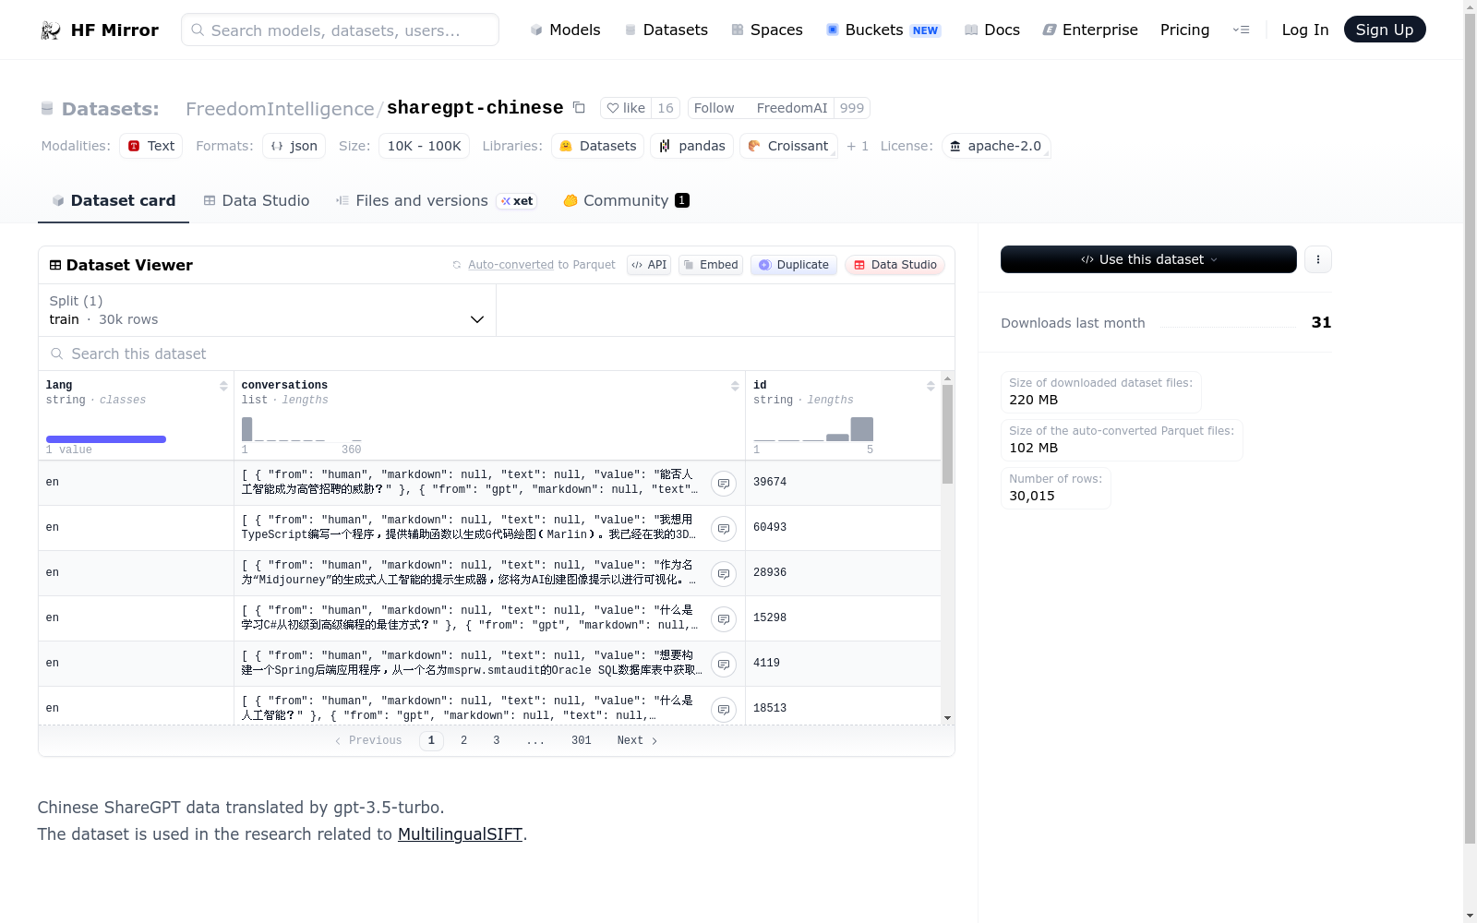This screenshot has width=1477, height=923.
Task: Open the Community tab
Action: tap(627, 200)
